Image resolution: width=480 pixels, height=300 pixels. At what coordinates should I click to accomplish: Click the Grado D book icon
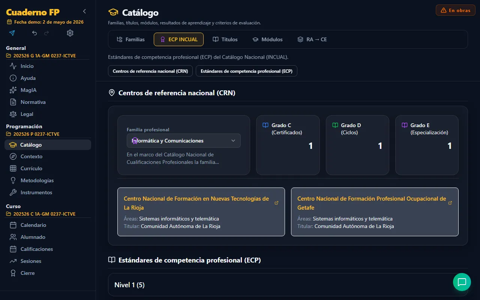pyautogui.click(x=335, y=125)
